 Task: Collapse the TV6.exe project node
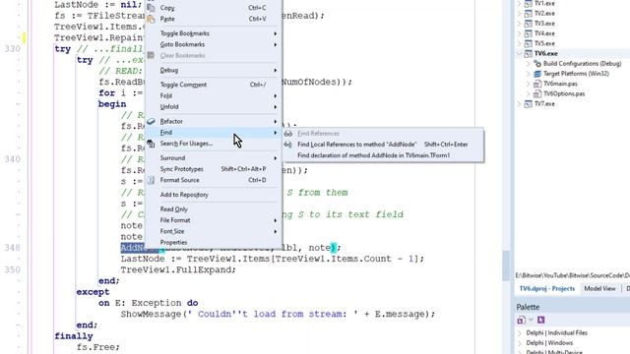click(x=519, y=53)
